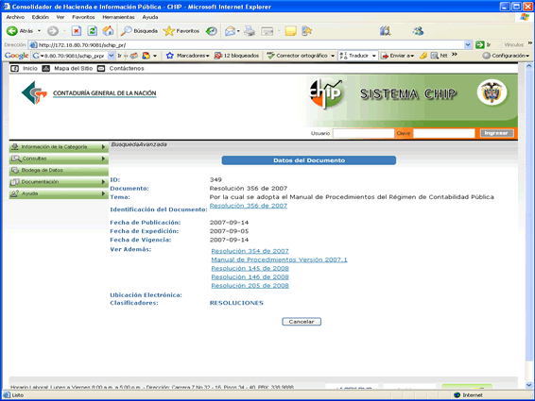
Task: Click the Usuario input field
Action: pyautogui.click(x=363, y=133)
